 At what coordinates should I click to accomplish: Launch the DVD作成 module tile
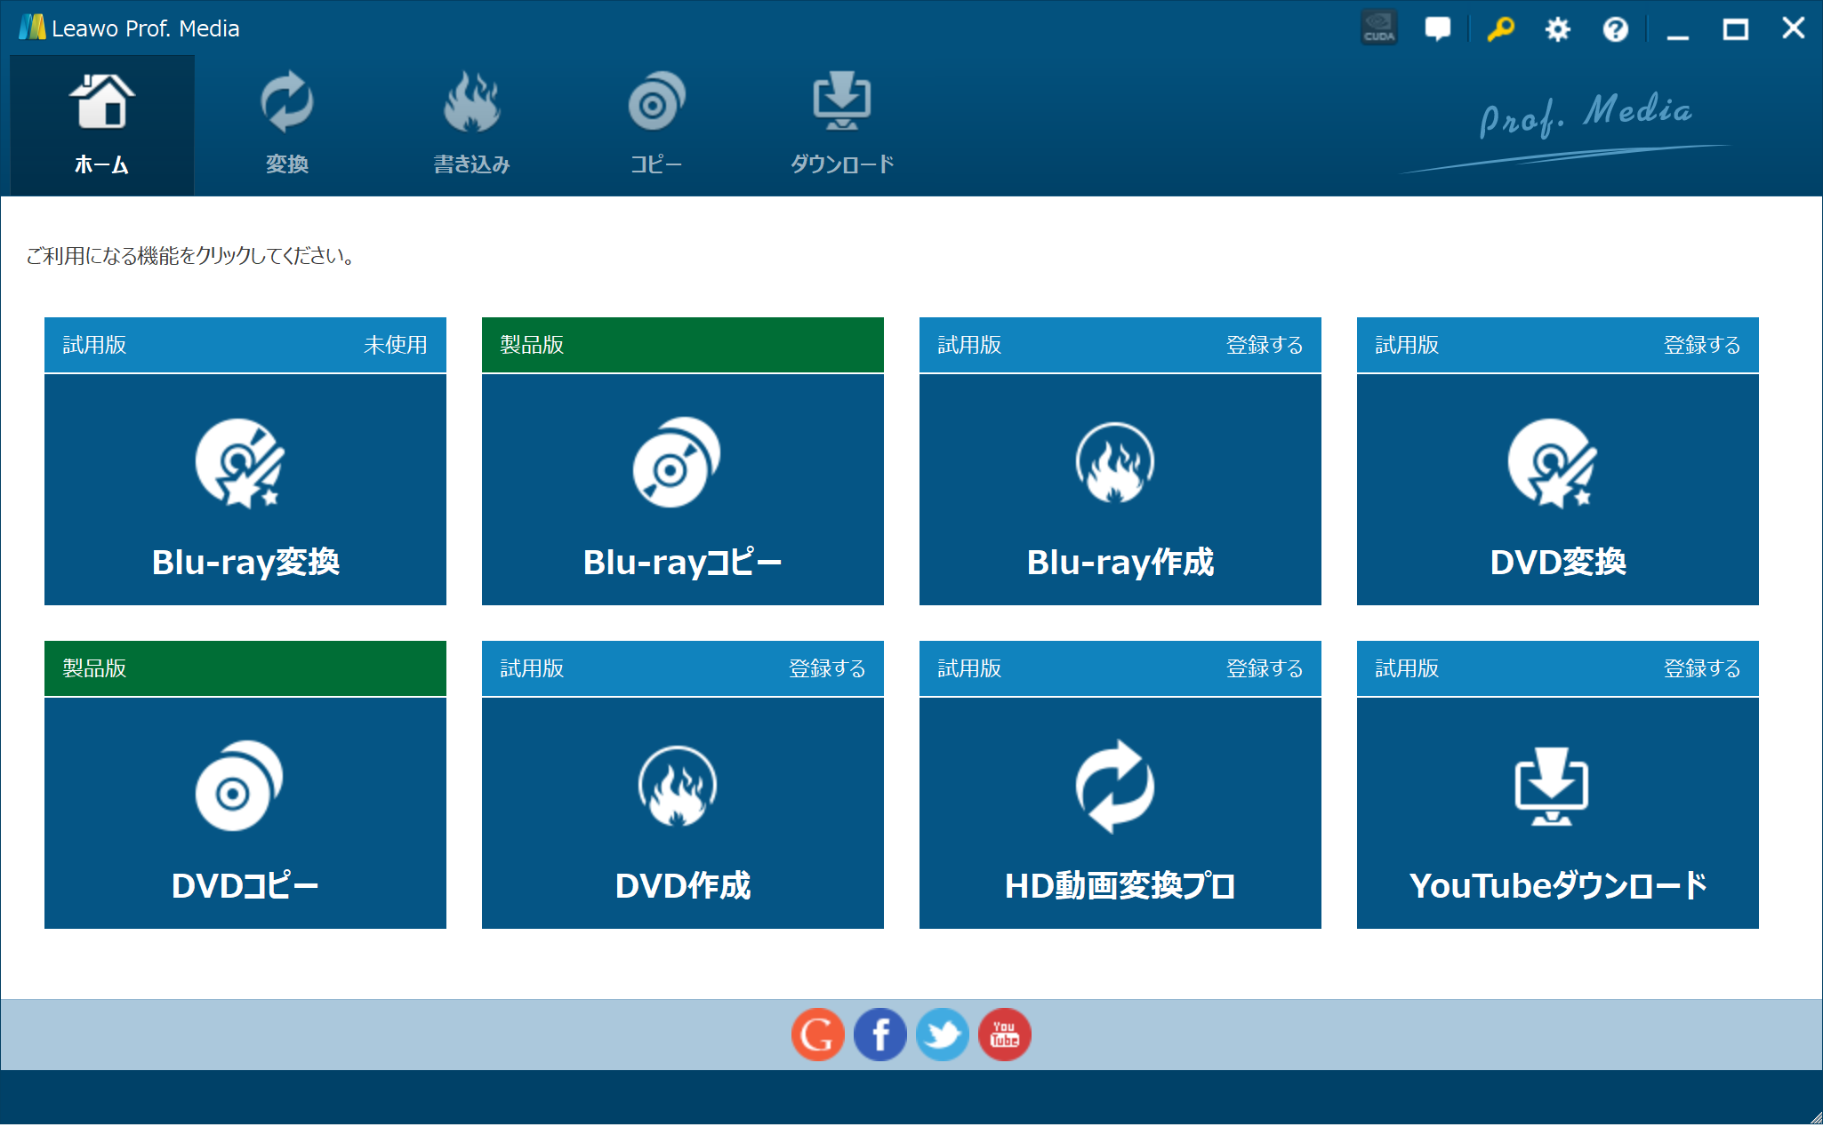(683, 813)
